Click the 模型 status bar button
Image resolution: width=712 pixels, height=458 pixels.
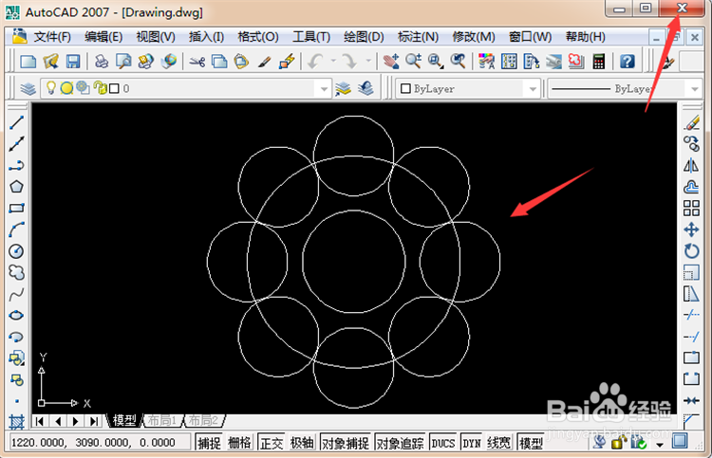click(531, 443)
